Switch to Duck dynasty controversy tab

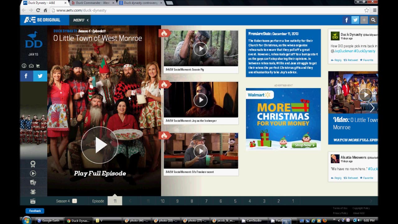pos(141,3)
